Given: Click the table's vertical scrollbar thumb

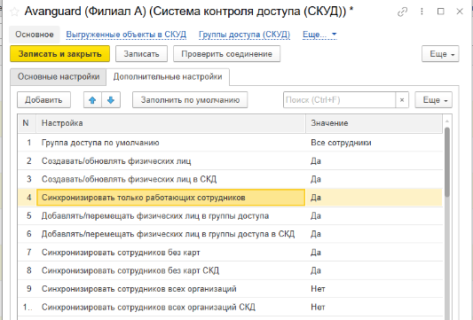Looking at the screenshot, I should pyautogui.click(x=447, y=162).
